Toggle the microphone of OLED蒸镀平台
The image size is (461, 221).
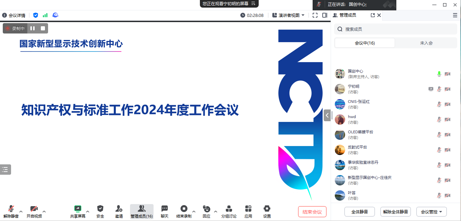click(x=439, y=135)
